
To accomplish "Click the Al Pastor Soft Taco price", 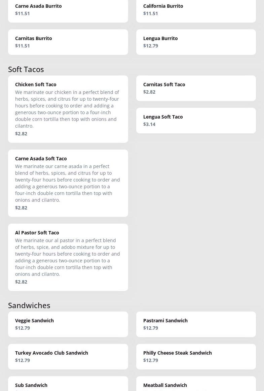I will (x=21, y=282).
